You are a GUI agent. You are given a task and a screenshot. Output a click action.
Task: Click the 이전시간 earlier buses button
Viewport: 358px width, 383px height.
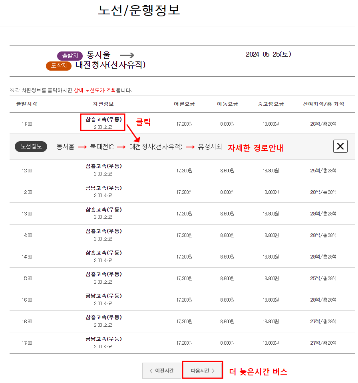pos(161,370)
